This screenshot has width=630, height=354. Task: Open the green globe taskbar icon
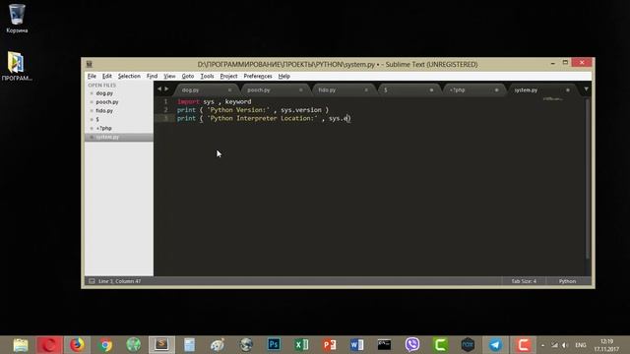[x=133, y=345]
